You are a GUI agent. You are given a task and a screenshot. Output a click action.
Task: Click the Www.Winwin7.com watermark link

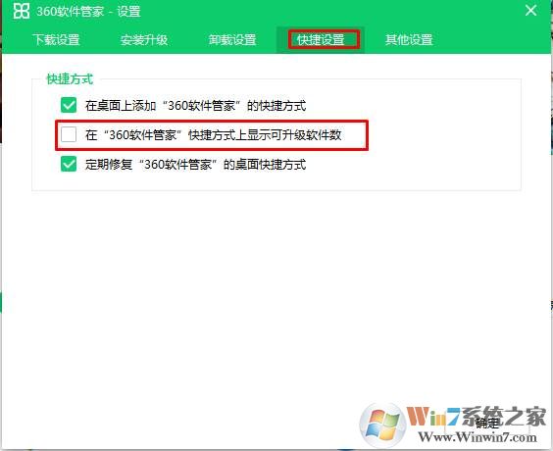[478, 437]
